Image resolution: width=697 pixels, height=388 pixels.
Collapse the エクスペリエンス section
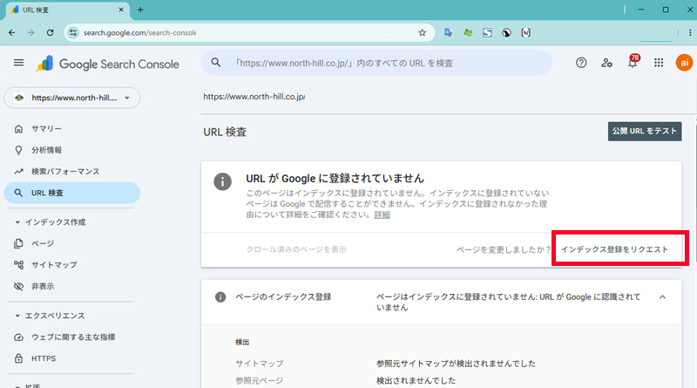click(17, 316)
